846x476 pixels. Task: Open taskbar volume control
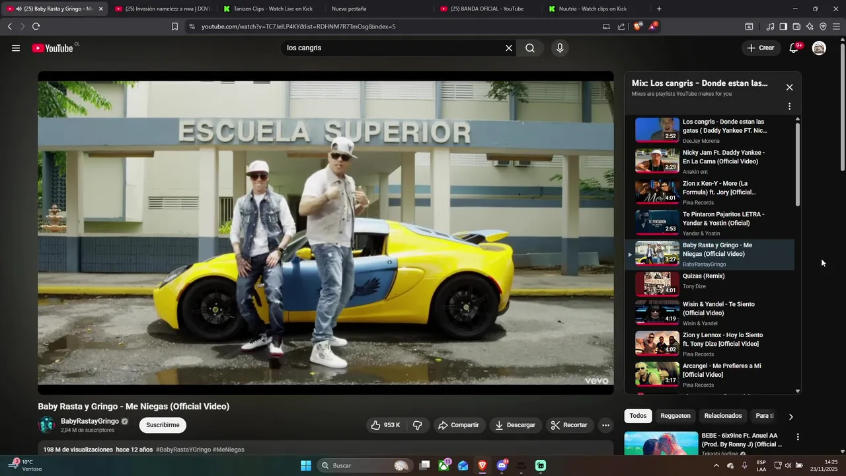pos(788,465)
